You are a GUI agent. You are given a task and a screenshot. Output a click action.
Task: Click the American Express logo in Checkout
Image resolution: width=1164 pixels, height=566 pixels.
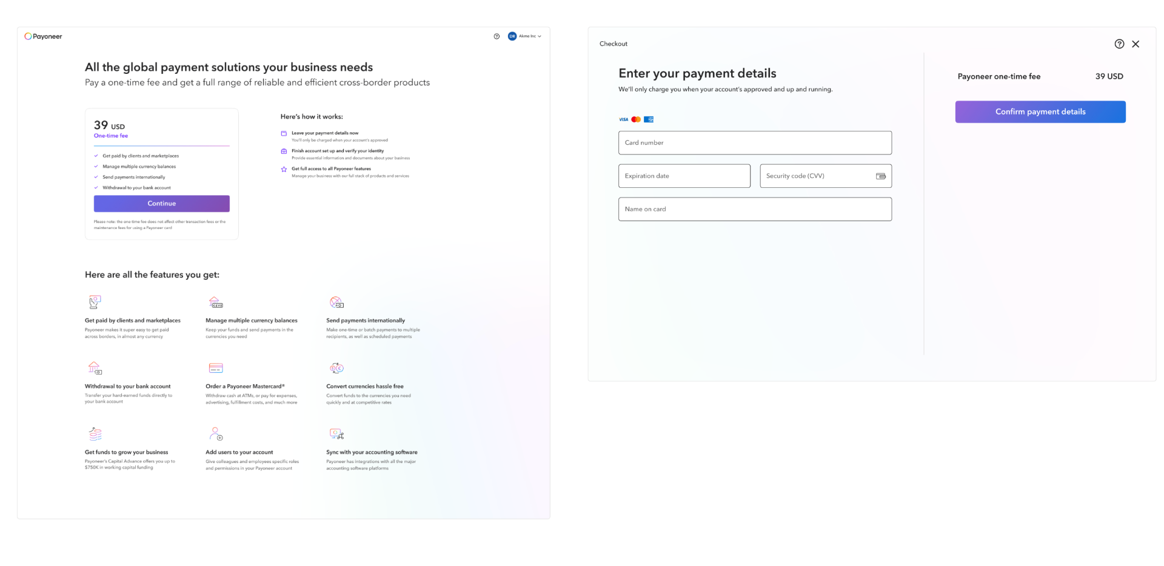pyautogui.click(x=649, y=119)
